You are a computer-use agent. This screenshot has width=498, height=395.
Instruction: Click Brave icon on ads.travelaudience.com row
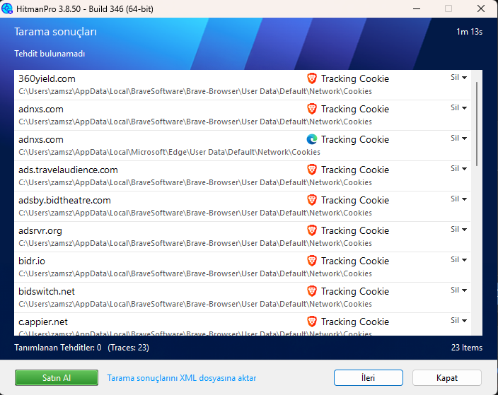coord(312,170)
